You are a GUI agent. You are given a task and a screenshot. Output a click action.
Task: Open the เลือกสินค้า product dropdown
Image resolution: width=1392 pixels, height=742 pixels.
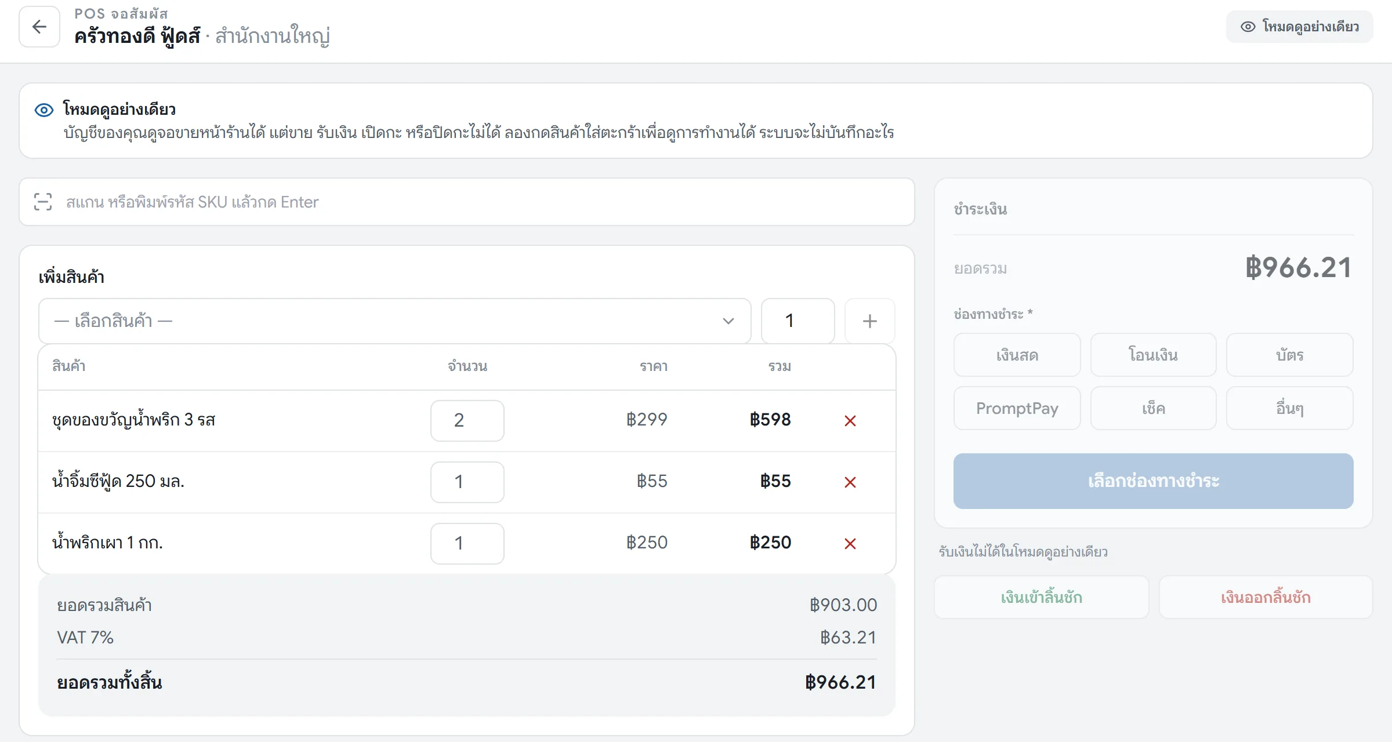click(x=394, y=321)
